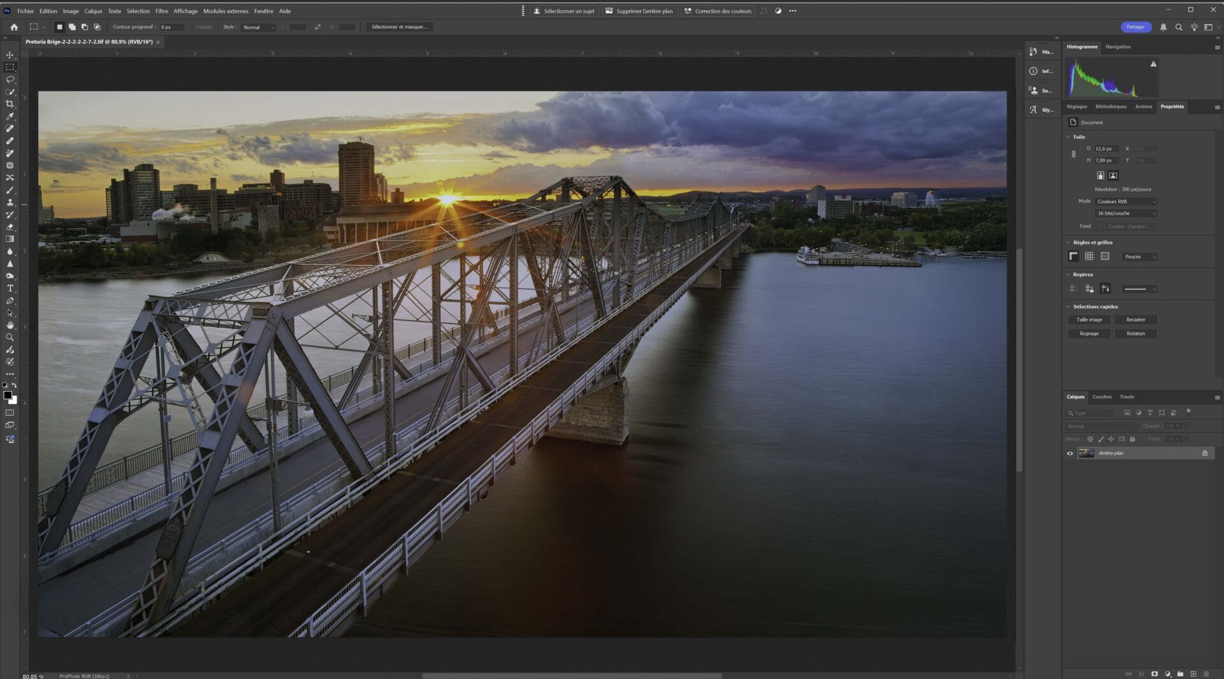Set the foreground color swatch
The height and width of the screenshot is (679, 1224).
coord(9,396)
